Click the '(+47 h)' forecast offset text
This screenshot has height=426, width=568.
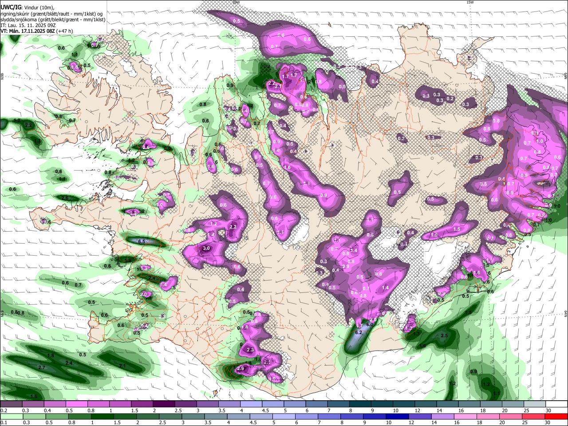tap(65, 31)
